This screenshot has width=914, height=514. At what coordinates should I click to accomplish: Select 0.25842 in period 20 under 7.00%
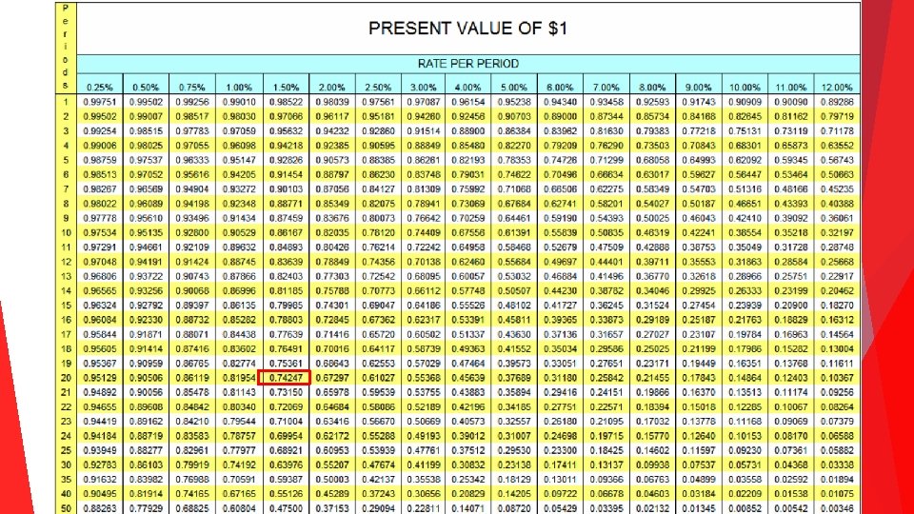[x=606, y=378]
